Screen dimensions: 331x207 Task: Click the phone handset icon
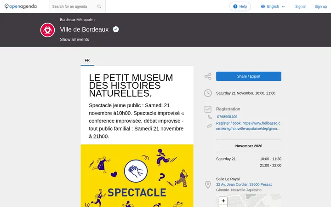[x=210, y=117]
